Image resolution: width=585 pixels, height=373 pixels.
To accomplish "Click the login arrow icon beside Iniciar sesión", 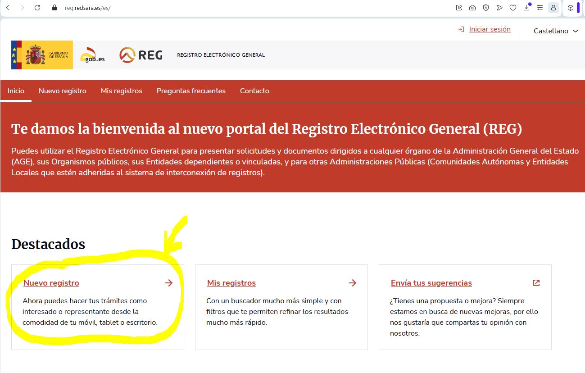I will tap(461, 29).
